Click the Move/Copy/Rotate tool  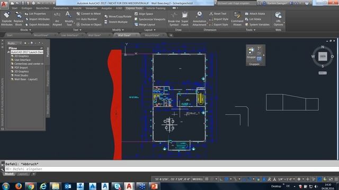coord(118,16)
